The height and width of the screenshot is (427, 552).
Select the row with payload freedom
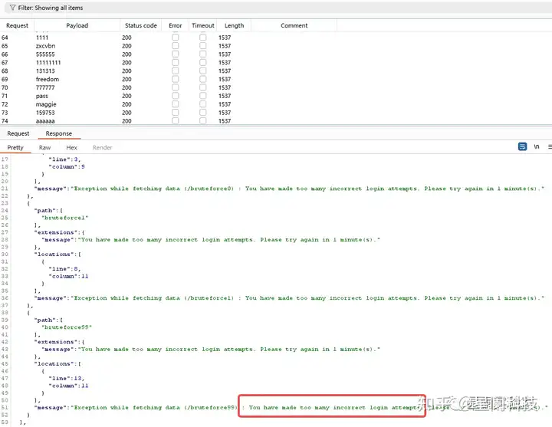pos(276,79)
